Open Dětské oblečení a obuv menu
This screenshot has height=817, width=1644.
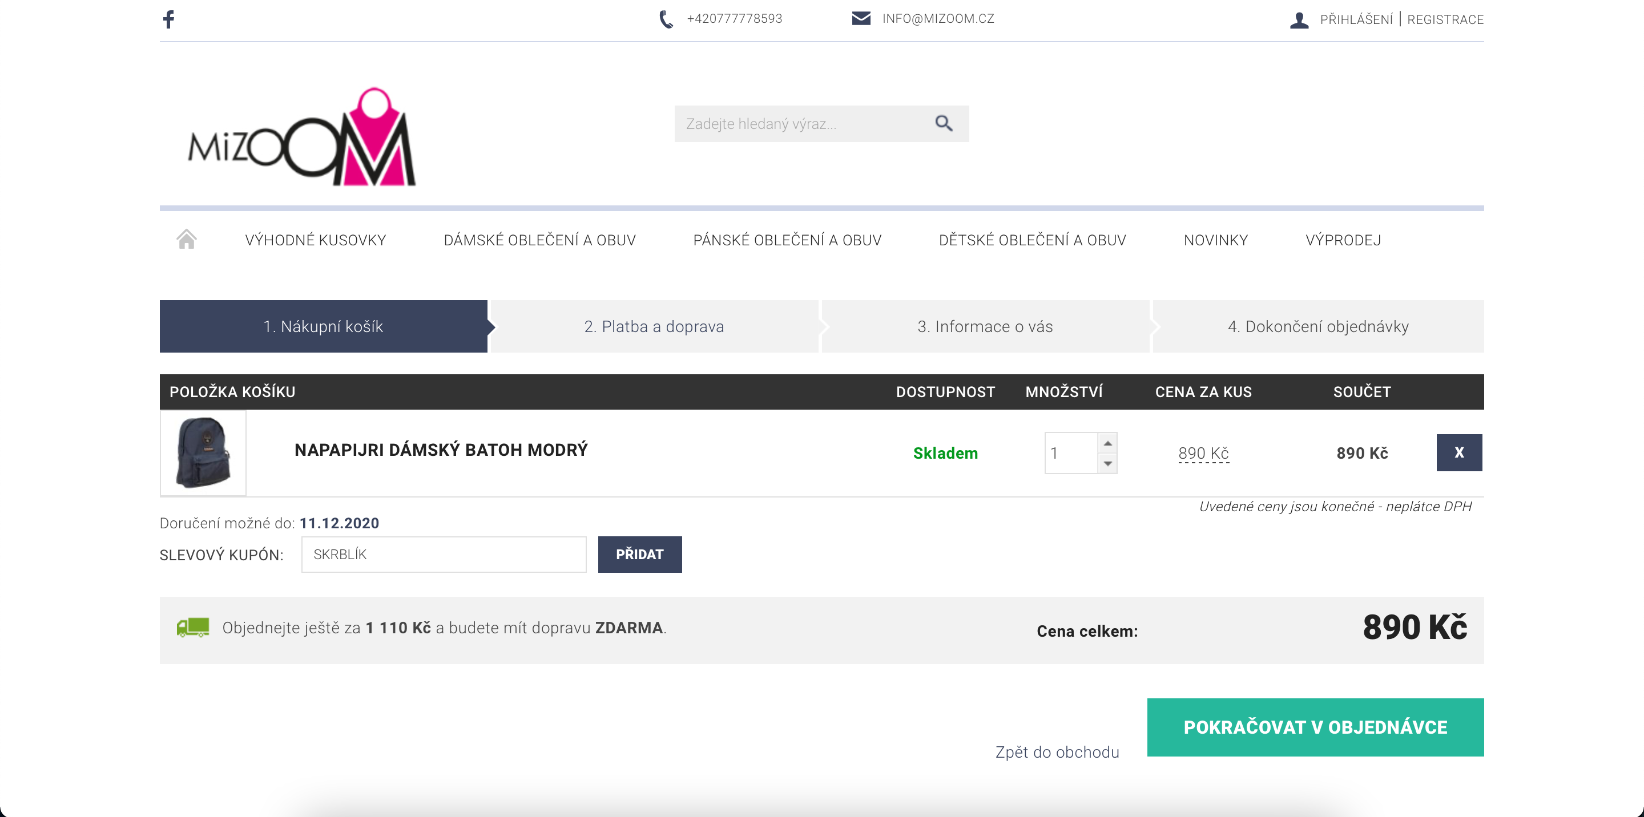coord(1032,240)
